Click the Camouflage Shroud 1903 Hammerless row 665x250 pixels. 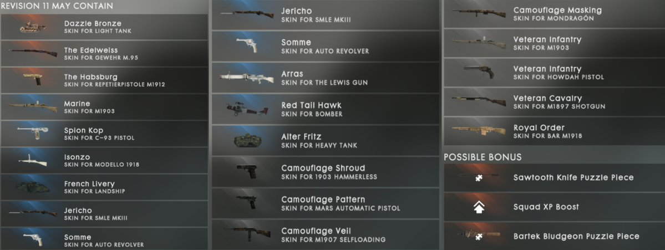326,172
